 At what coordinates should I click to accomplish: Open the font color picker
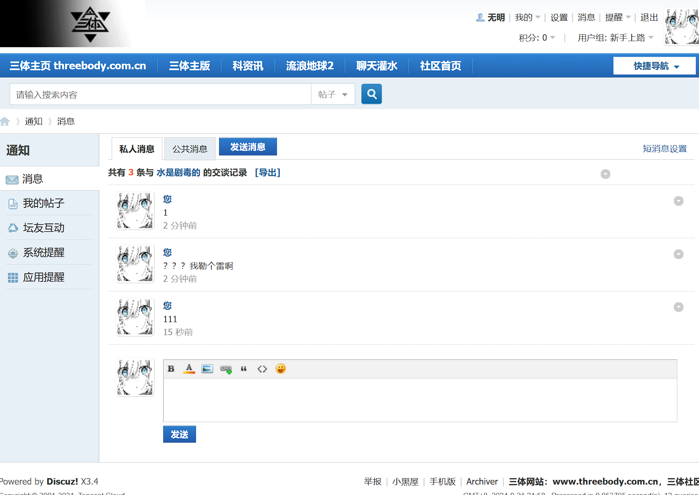pos(189,369)
